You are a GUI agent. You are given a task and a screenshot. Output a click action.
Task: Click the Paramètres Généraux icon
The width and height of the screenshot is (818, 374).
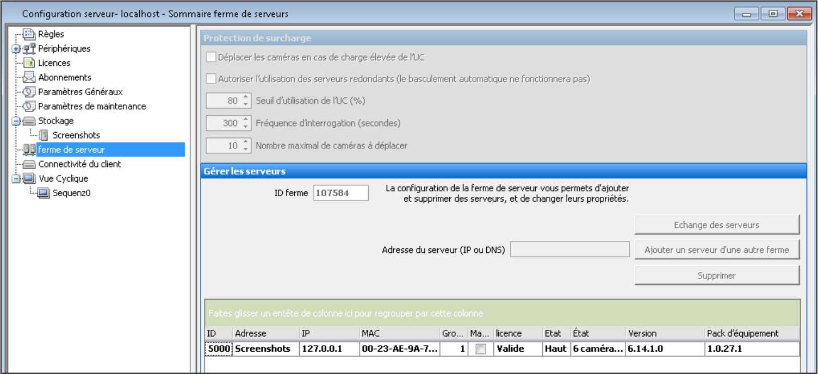click(x=29, y=92)
